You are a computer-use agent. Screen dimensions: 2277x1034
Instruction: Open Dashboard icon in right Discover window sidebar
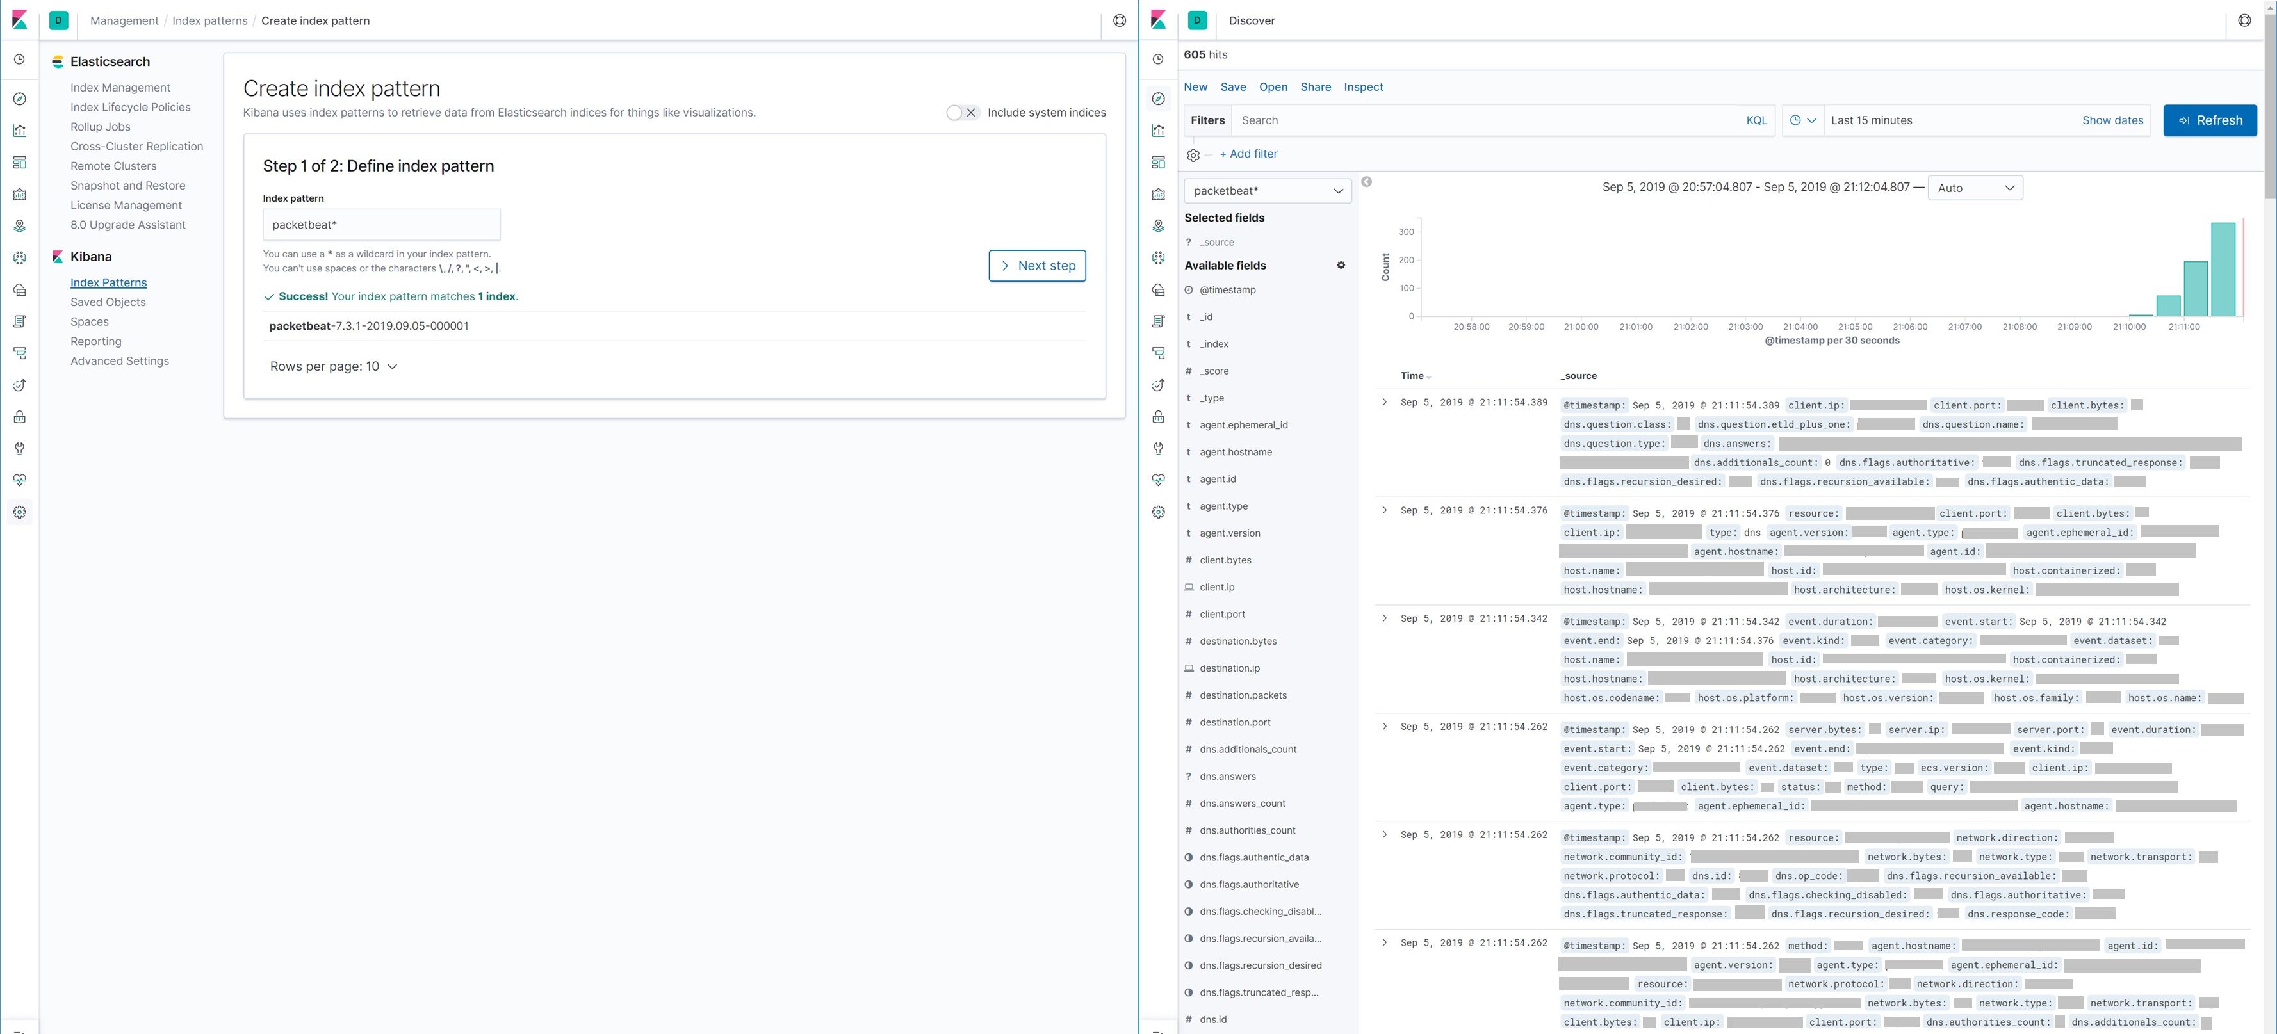pyautogui.click(x=1158, y=163)
